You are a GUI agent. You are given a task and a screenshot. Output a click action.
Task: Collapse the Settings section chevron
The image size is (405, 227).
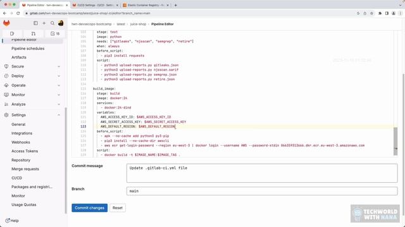[59, 115]
